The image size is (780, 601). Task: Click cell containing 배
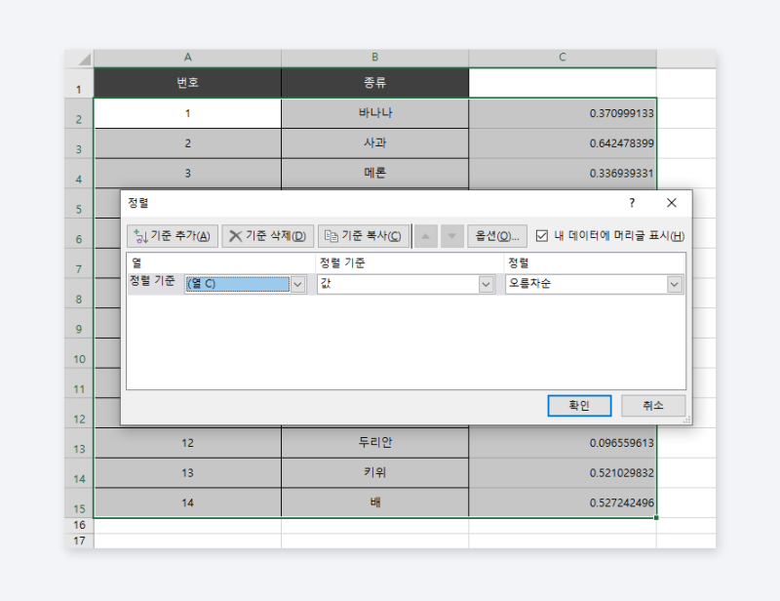[x=374, y=502]
